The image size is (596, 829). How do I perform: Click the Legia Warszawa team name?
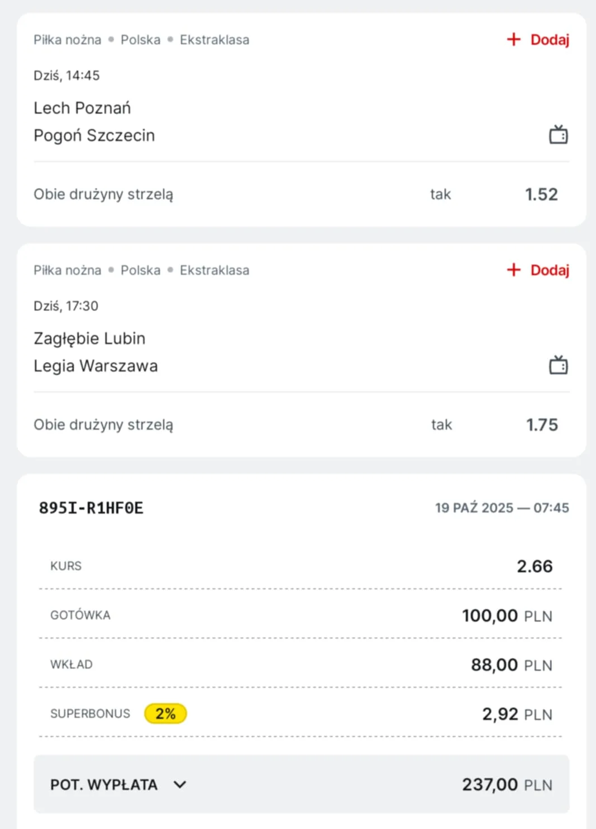click(x=96, y=366)
